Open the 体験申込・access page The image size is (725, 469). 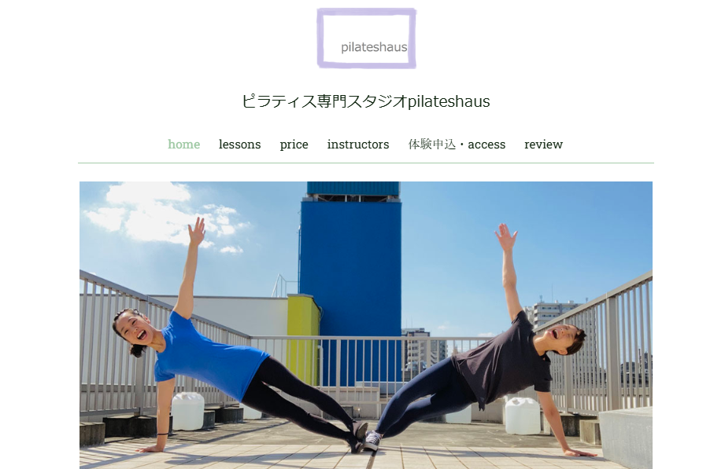pyautogui.click(x=457, y=145)
